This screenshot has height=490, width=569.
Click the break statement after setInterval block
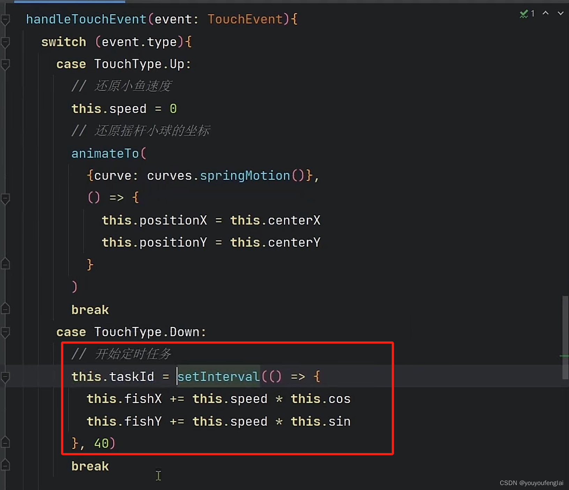[x=90, y=466]
